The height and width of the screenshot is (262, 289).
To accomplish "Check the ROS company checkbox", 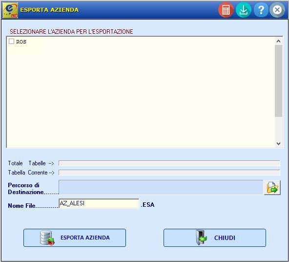I will (11, 42).
